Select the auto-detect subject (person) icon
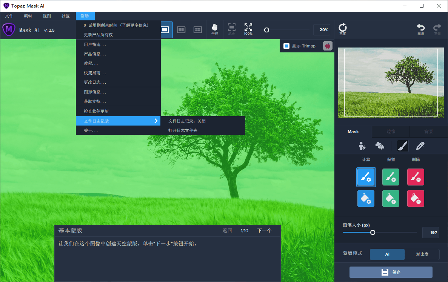This screenshot has height=282, width=448. click(x=362, y=146)
